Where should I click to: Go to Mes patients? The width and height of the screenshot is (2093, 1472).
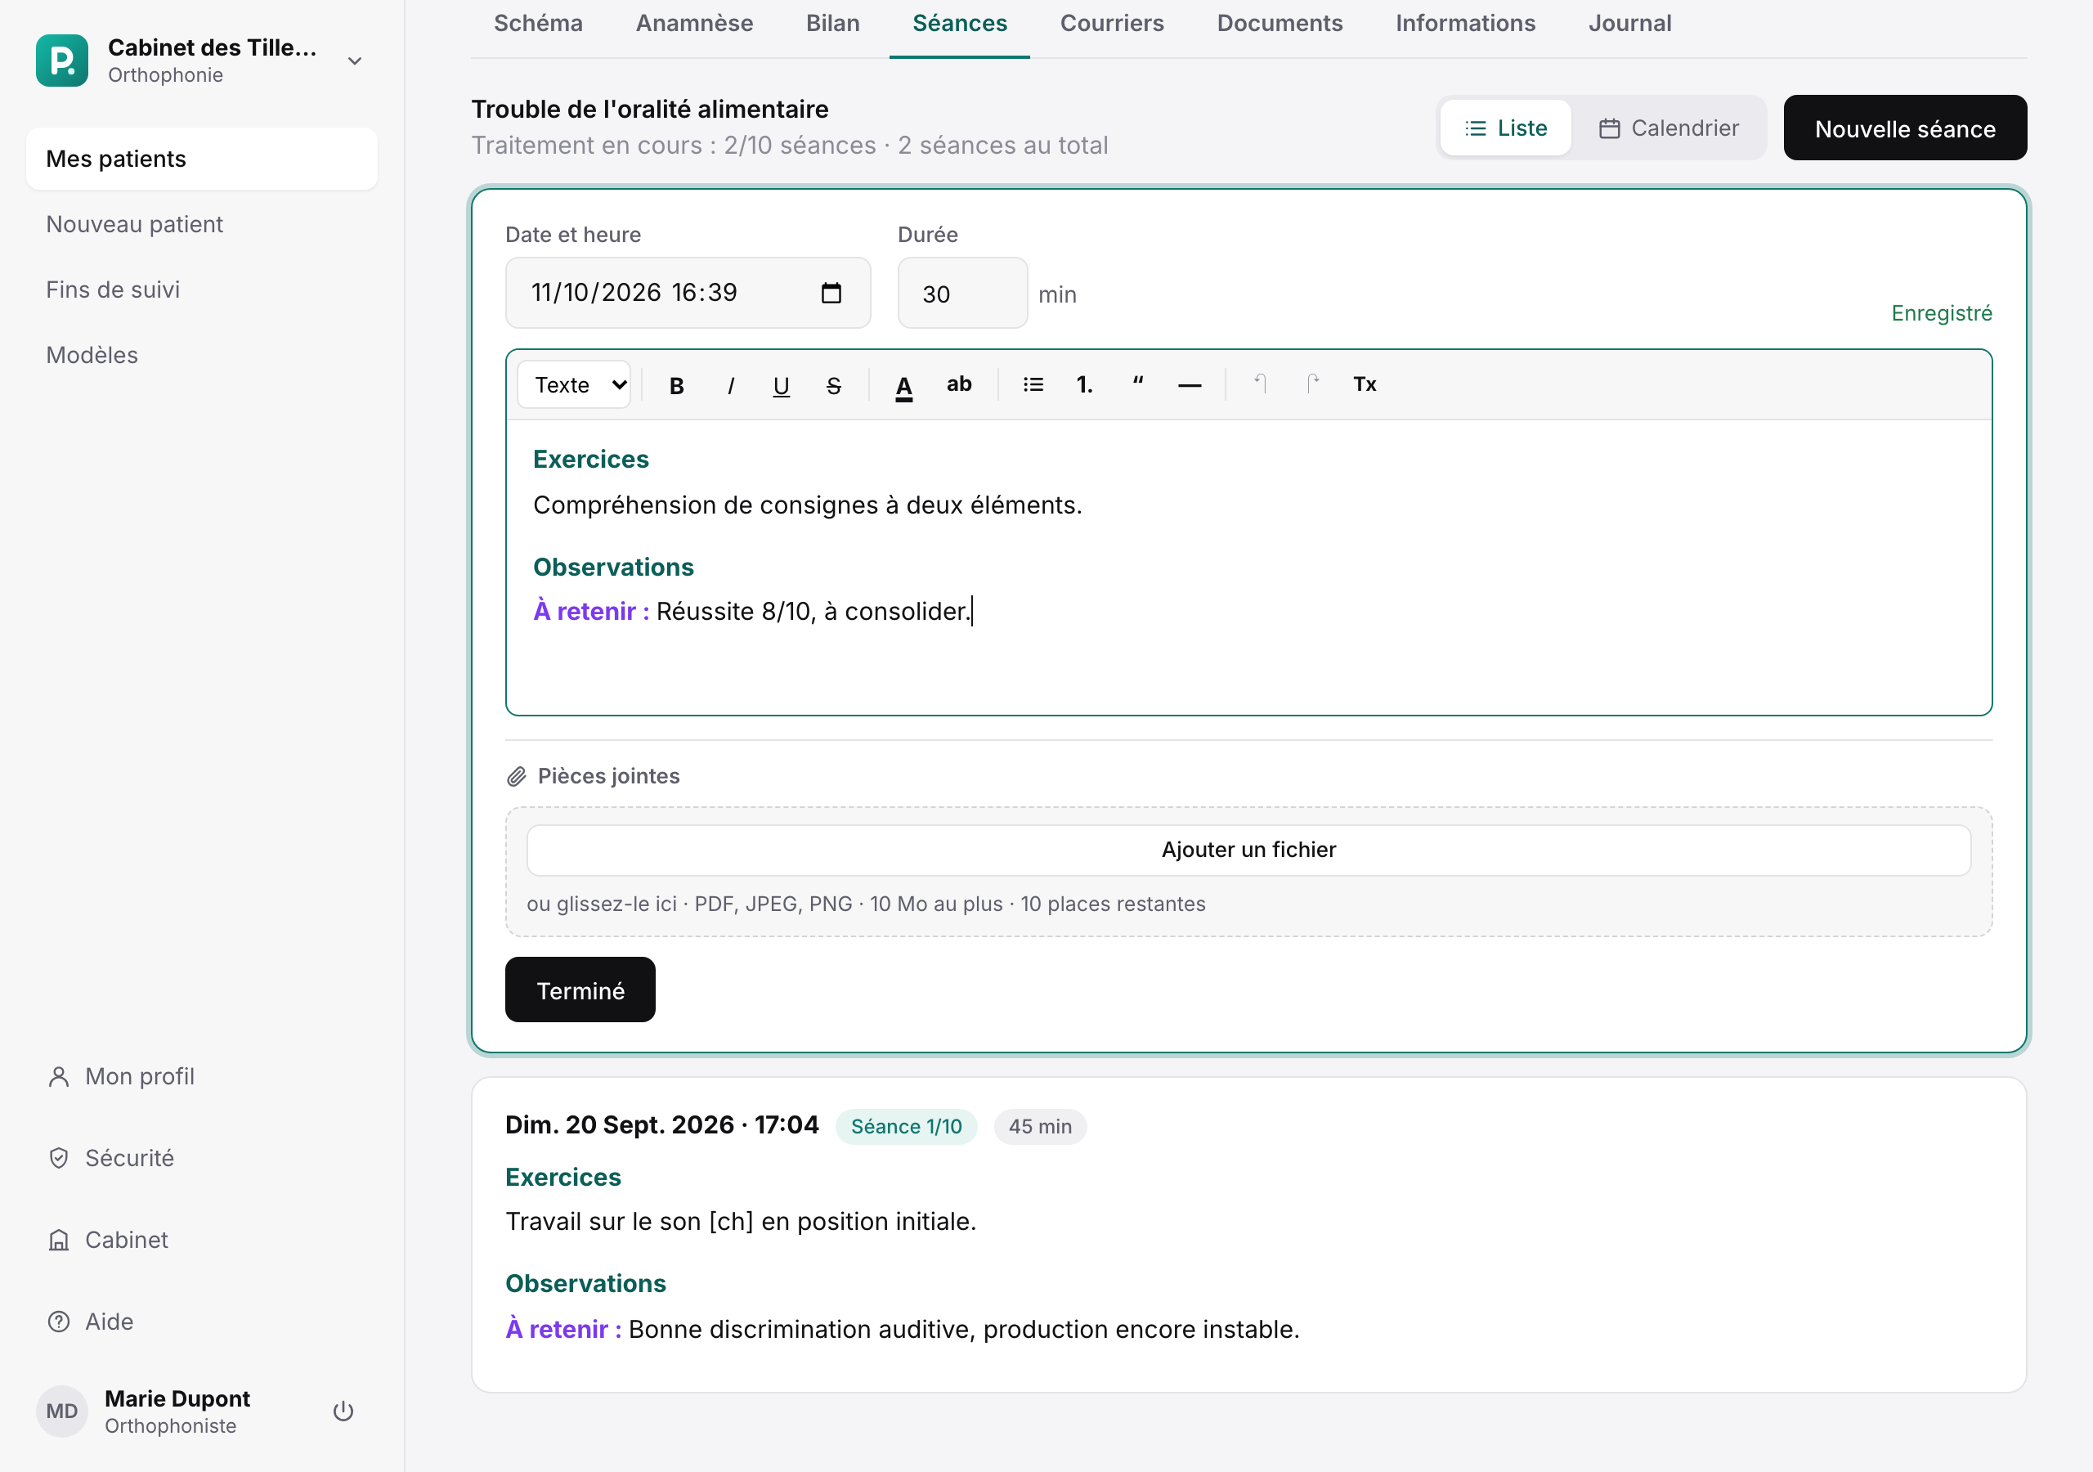[x=201, y=159]
